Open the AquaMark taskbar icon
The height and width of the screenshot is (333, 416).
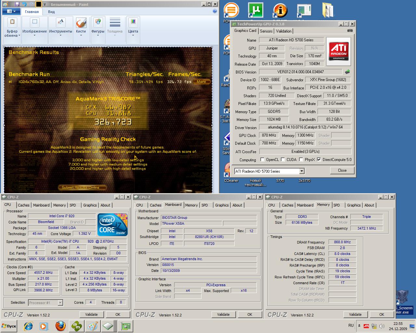tap(76, 326)
